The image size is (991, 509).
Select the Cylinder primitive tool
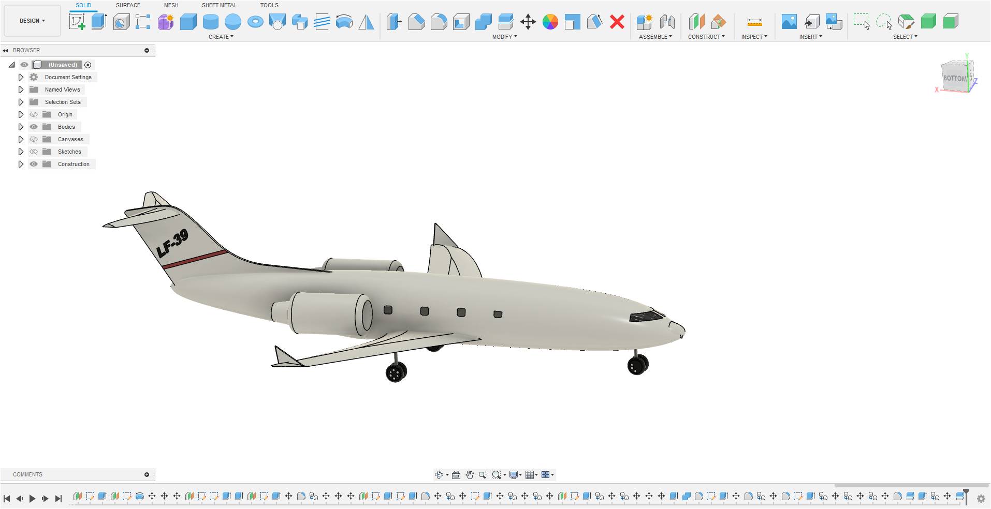coord(210,22)
